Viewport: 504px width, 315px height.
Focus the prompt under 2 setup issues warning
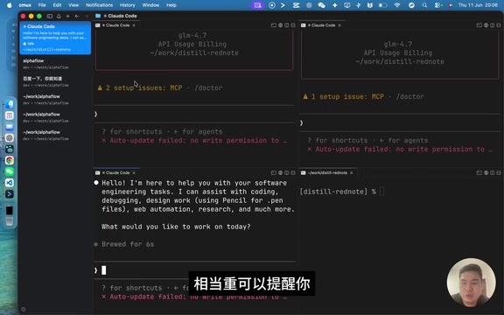point(194,114)
